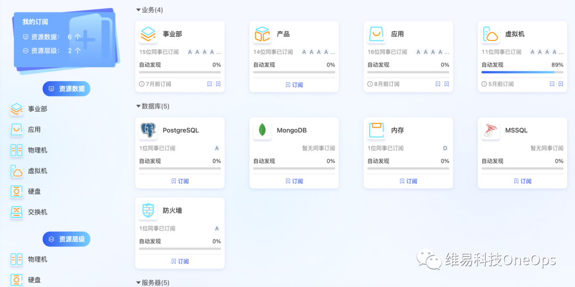Collapse the 业务(4) section
The width and height of the screenshot is (575, 287).
pyautogui.click(x=138, y=10)
